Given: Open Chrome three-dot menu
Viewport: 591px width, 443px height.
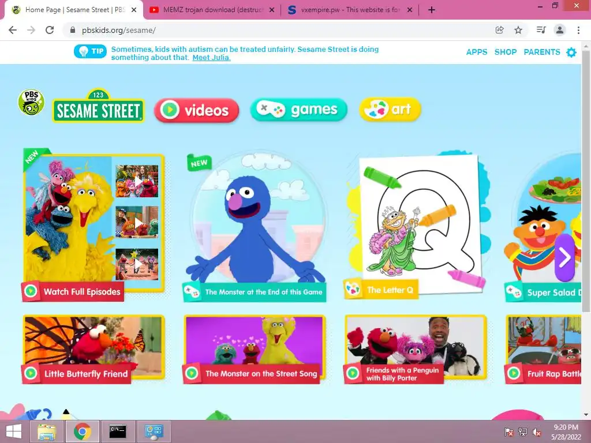Looking at the screenshot, I should click(x=578, y=30).
